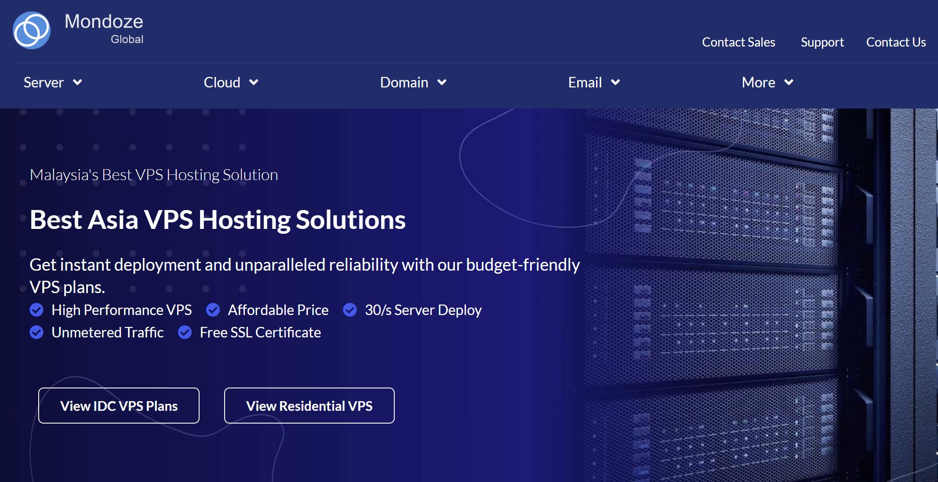Select the High Performance VPS feature text

121,310
